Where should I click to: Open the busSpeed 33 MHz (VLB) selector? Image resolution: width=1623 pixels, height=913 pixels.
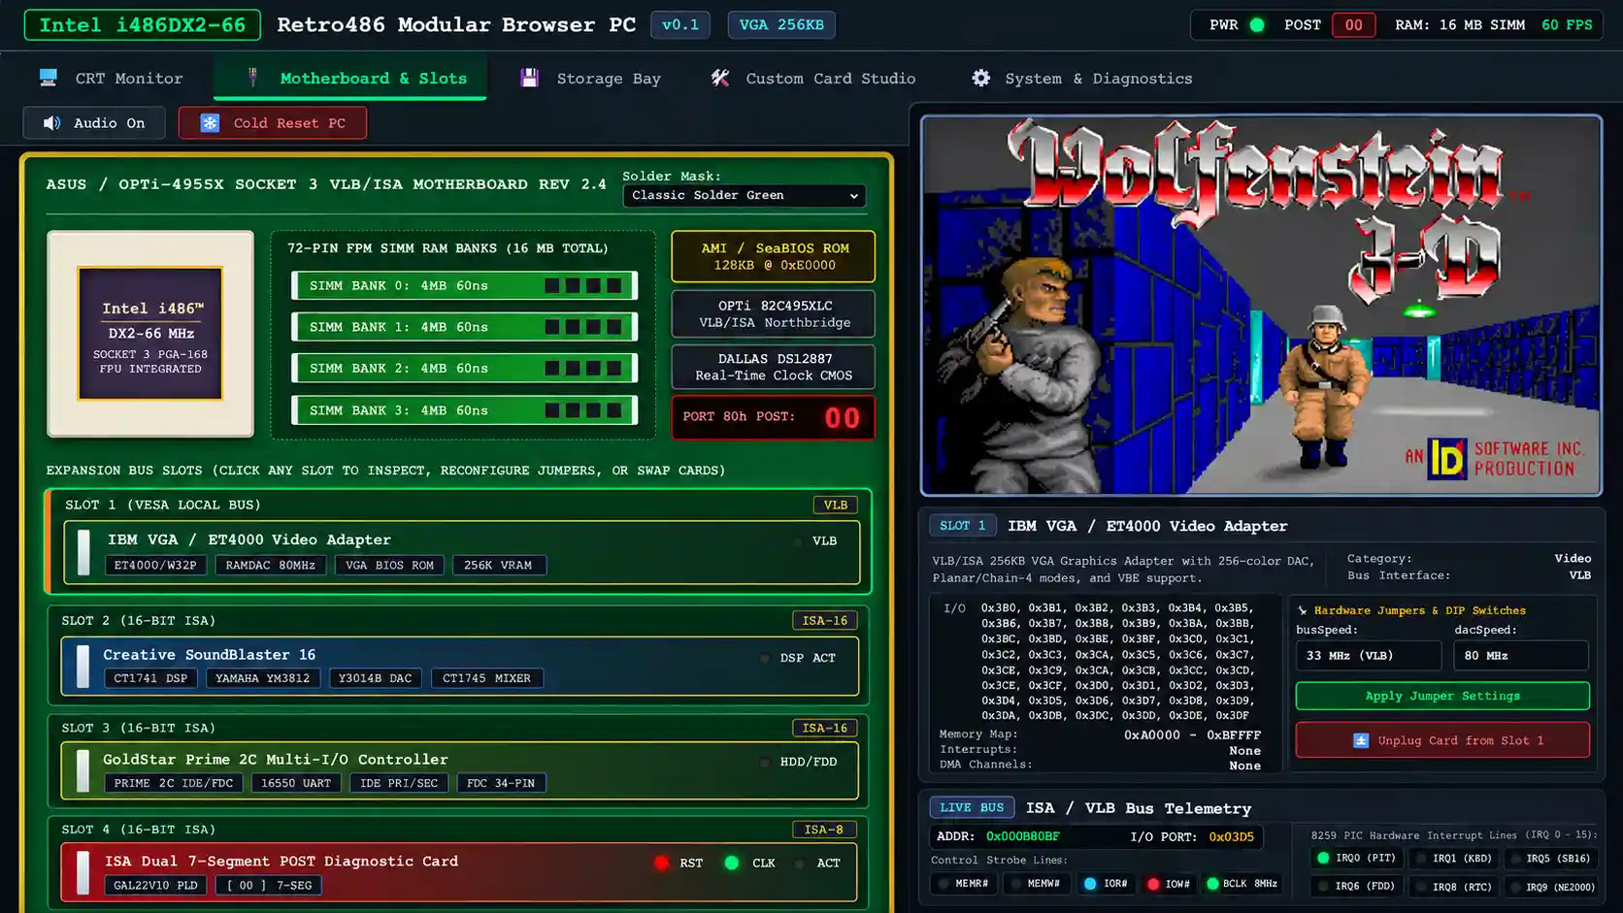coord(1368,656)
